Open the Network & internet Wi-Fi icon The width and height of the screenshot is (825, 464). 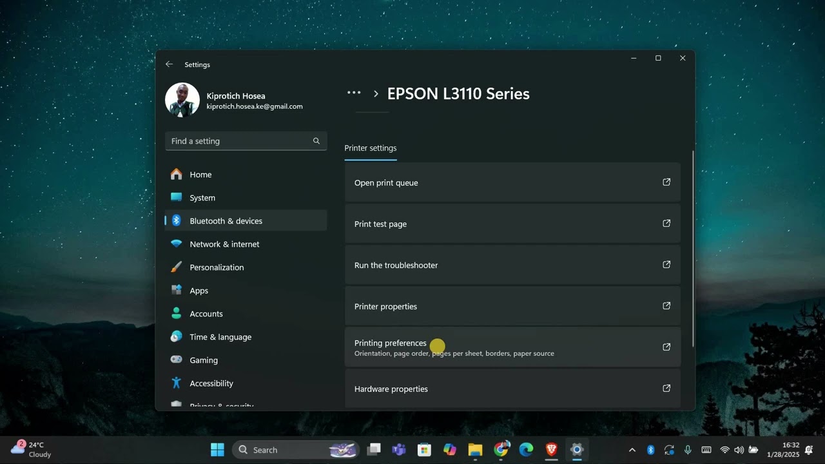(x=176, y=244)
